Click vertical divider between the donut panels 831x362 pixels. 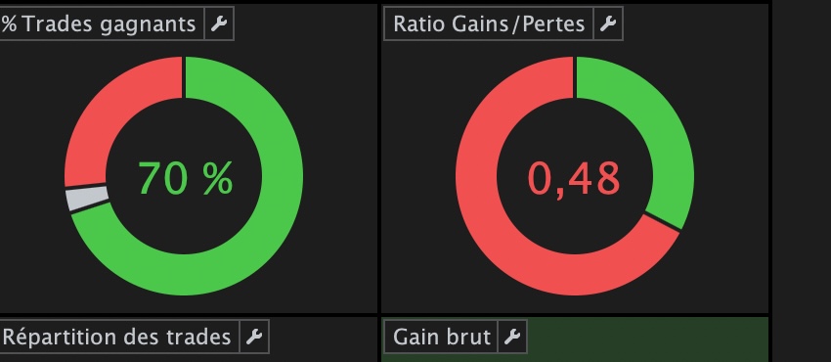tap(379, 159)
